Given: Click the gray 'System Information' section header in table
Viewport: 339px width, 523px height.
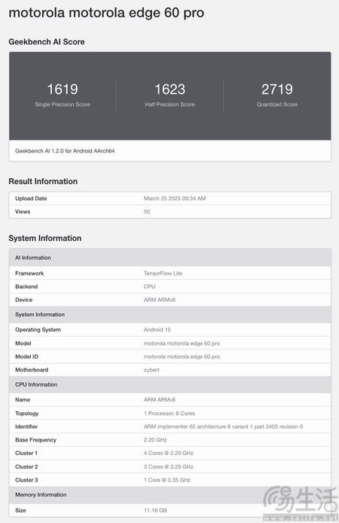Looking at the screenshot, I should (169, 314).
